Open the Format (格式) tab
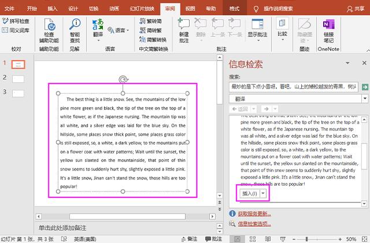Image resolution: width=370 pixels, height=243 pixels. 234,9
